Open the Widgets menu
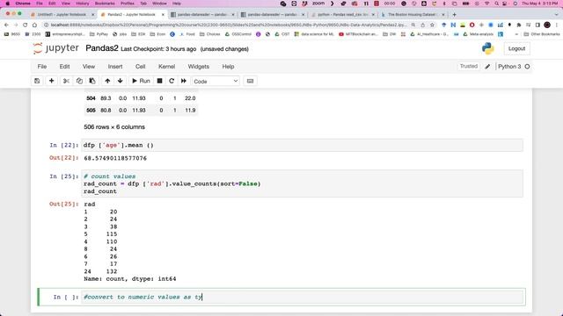 point(199,67)
